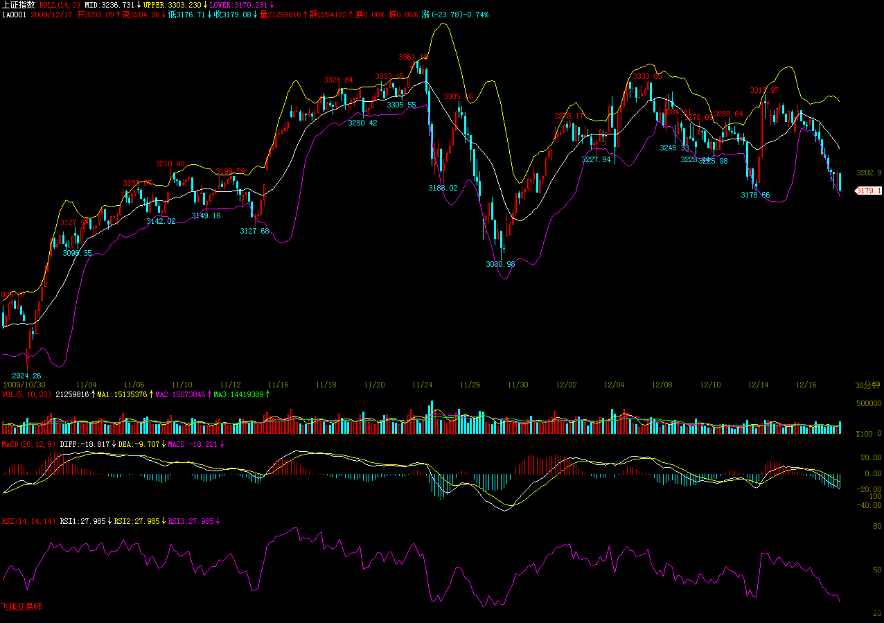Click the 3361.19 peak price label
This screenshot has height=623, width=884.
414,57
